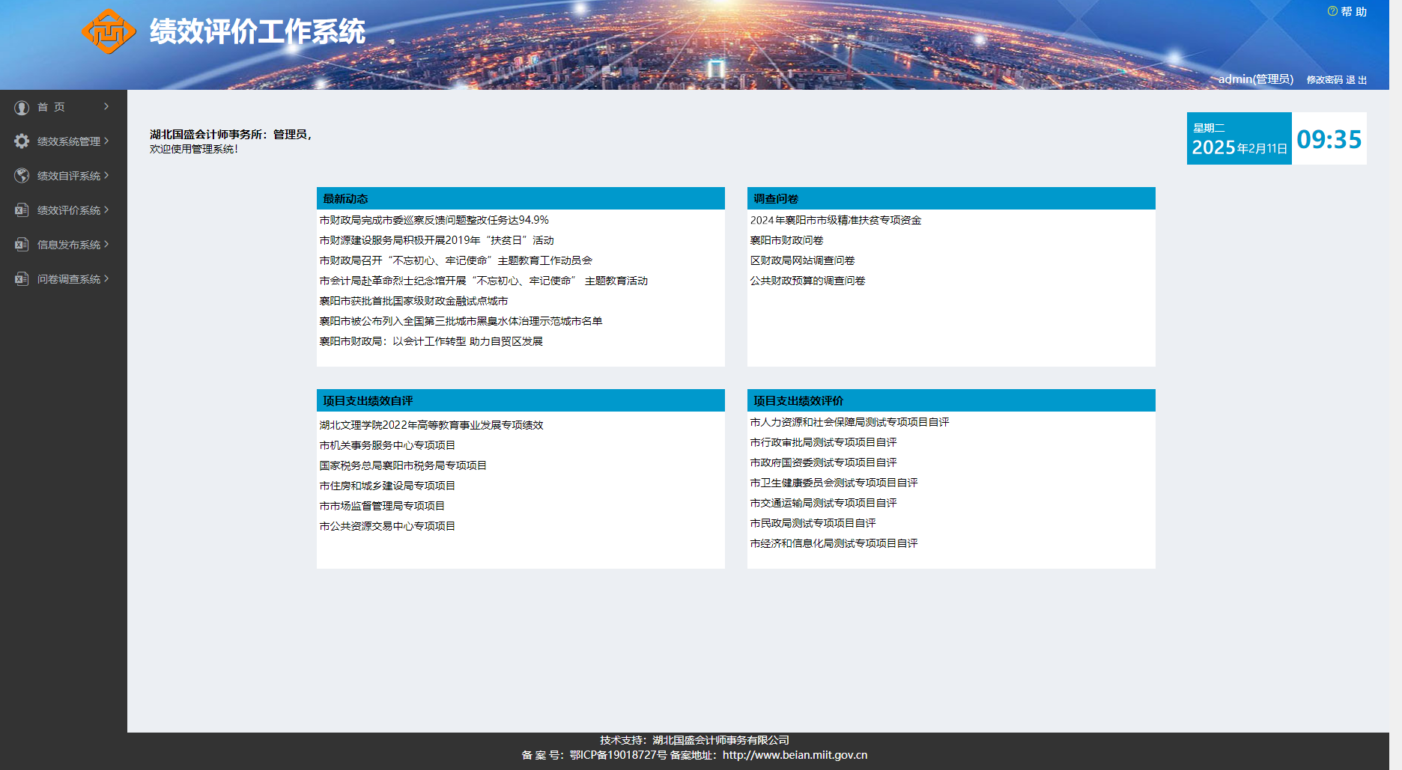Open 绩效评价系统 via its spreadsheet icon
Screen dimensions: 1402x770
click(21, 210)
